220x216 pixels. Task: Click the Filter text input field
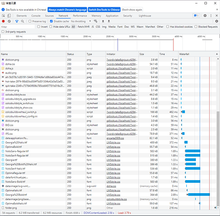pos(18,27)
